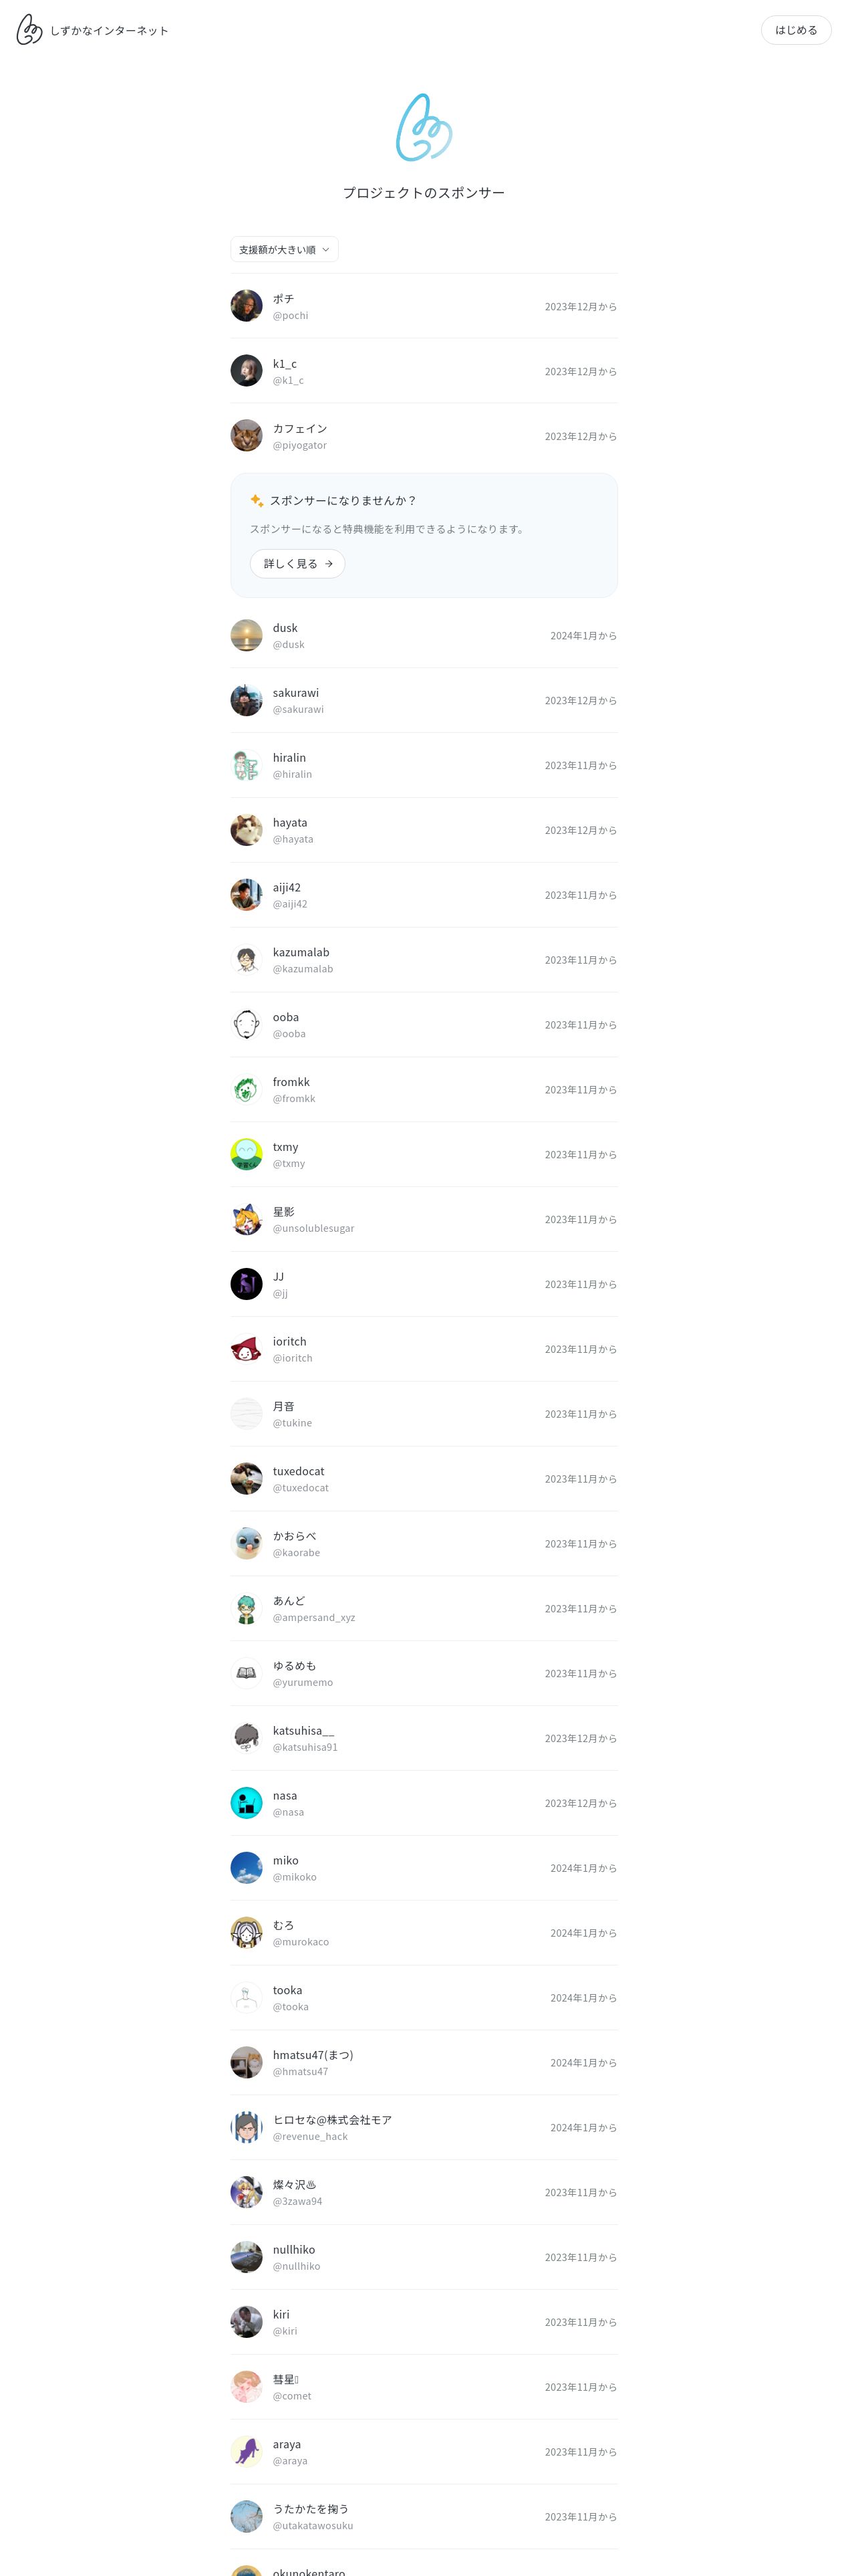Image resolution: width=858 pixels, height=2576 pixels.
Task: Open k1_c's profile avatar
Action: click(247, 371)
